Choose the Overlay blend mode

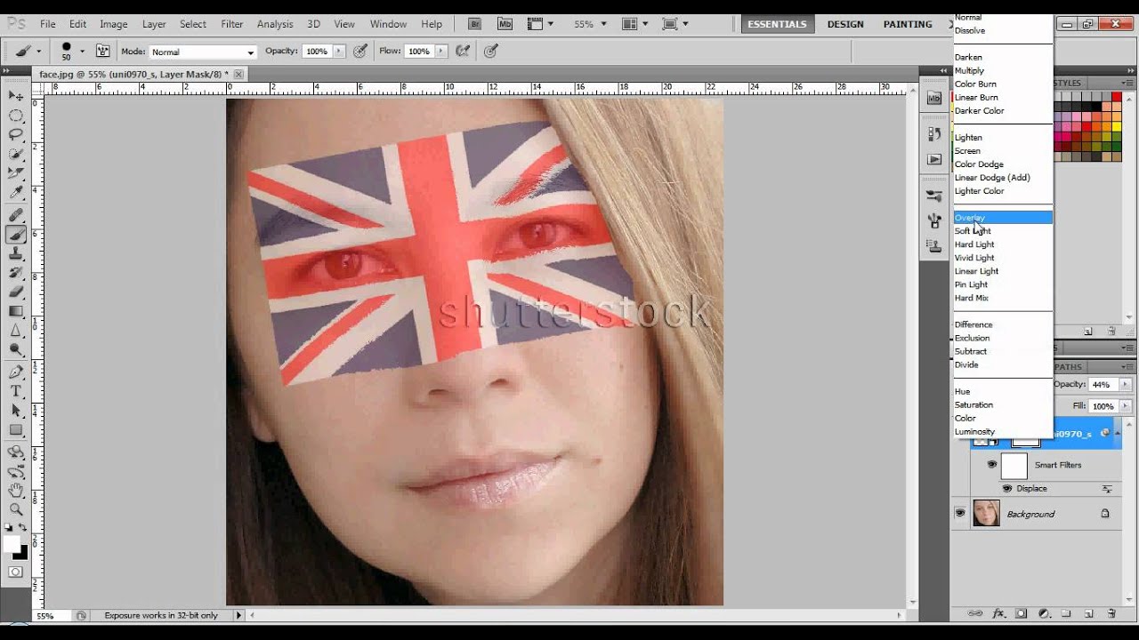click(1003, 218)
